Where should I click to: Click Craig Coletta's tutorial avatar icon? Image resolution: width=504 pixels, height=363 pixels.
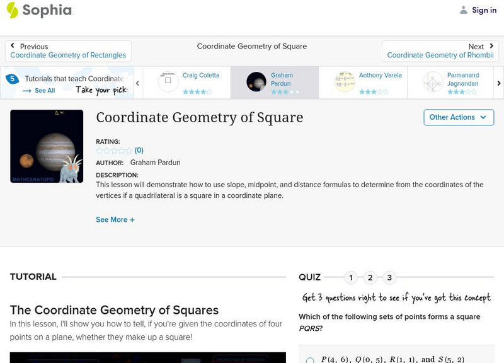click(x=168, y=82)
